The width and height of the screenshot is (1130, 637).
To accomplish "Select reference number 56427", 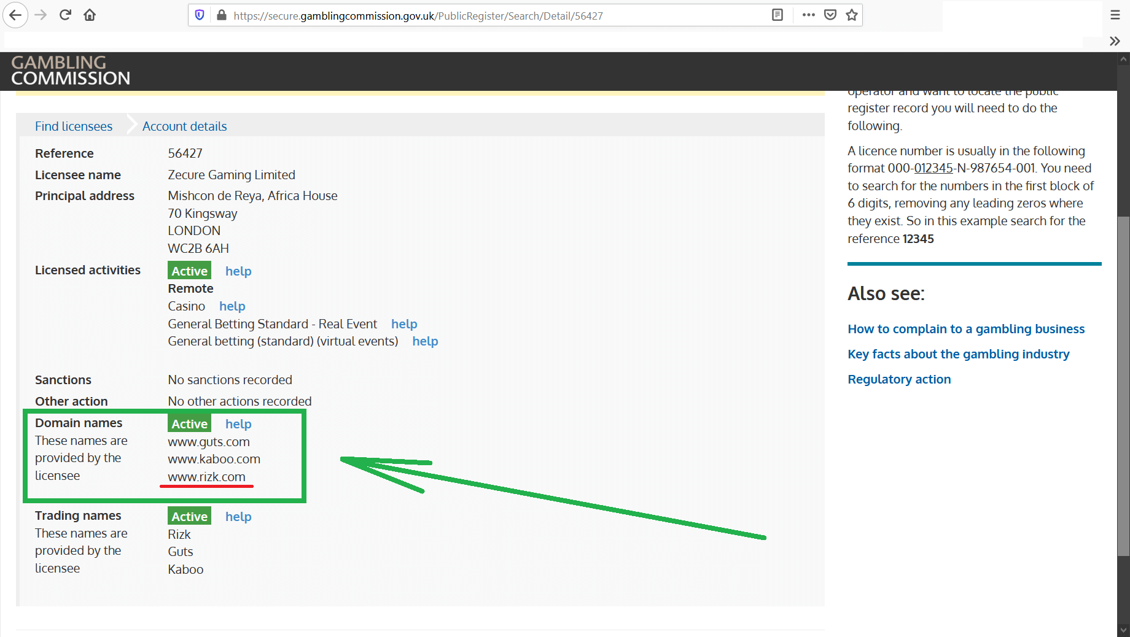I will (185, 153).
